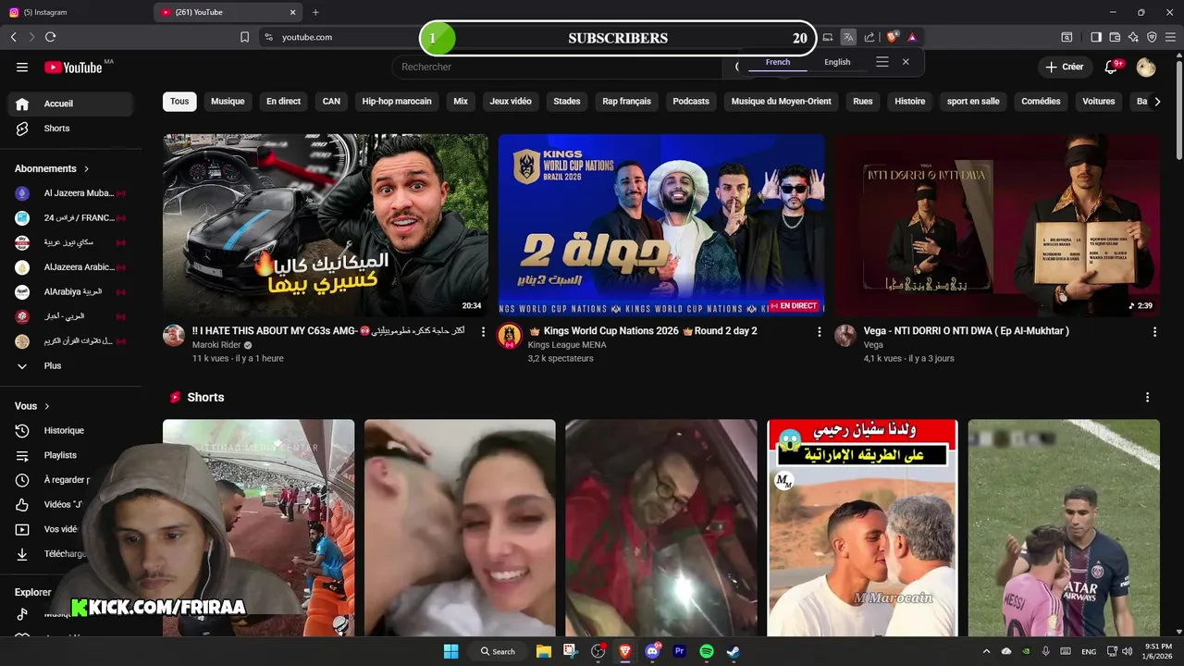Expand the Vous section
1184x666 pixels.
point(32,406)
